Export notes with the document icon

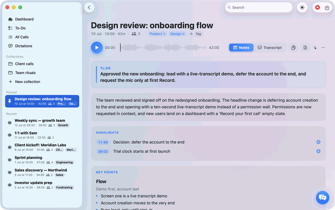(305, 47)
